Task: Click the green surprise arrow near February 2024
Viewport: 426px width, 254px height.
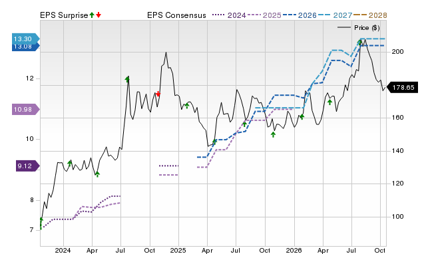Action: click(69, 163)
